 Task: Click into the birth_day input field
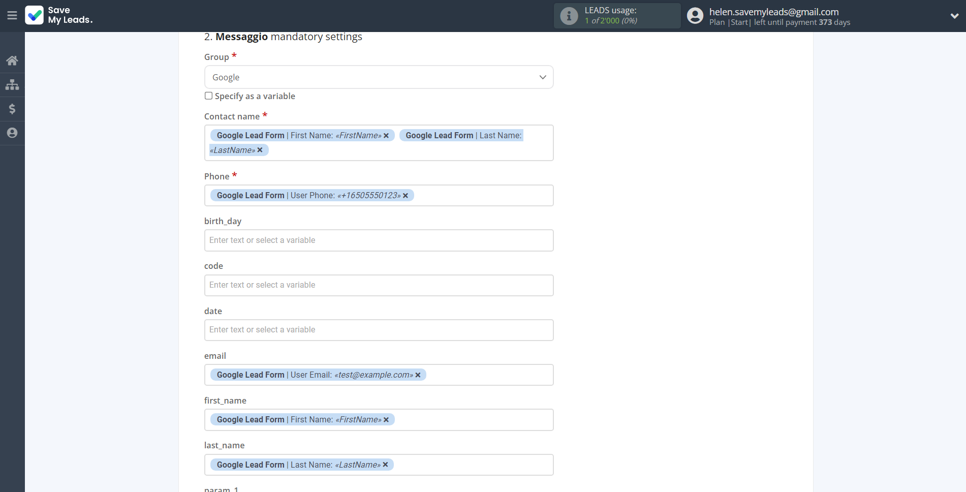tap(379, 240)
